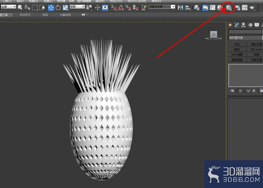263x188 pixels.
Task: Click the object name input field
Action: [x=245, y=32]
